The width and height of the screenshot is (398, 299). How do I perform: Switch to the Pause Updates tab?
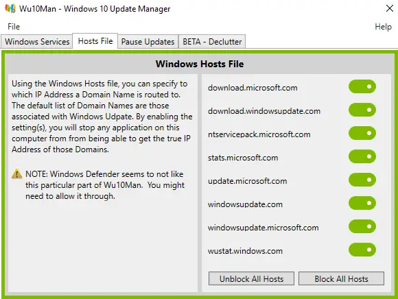[x=148, y=42]
